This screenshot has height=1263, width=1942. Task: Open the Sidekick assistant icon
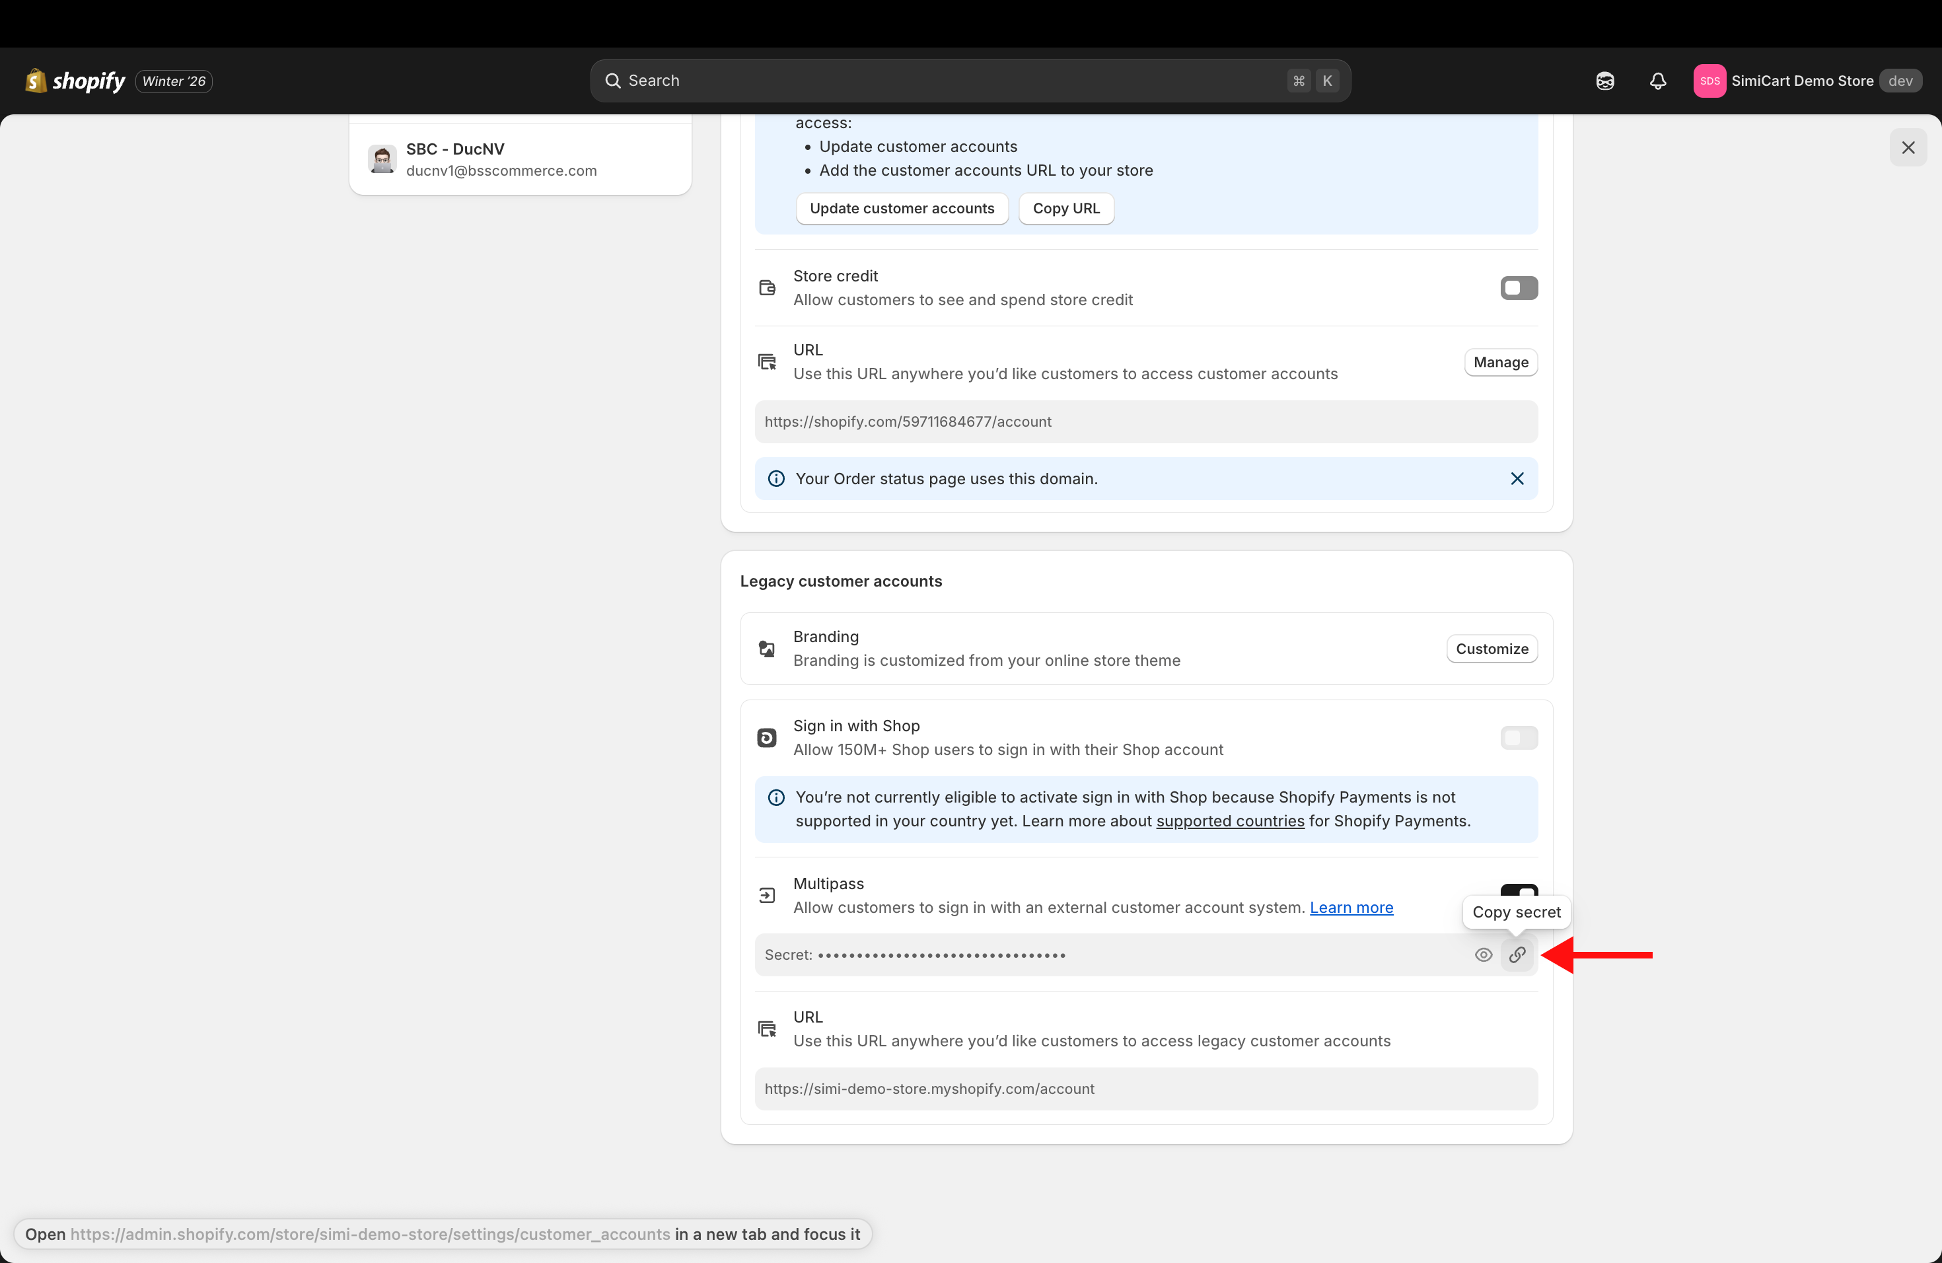(1604, 81)
